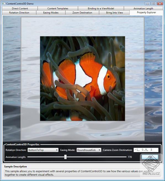
Task: Select the Animation Length tab
Action: click(x=143, y=9)
